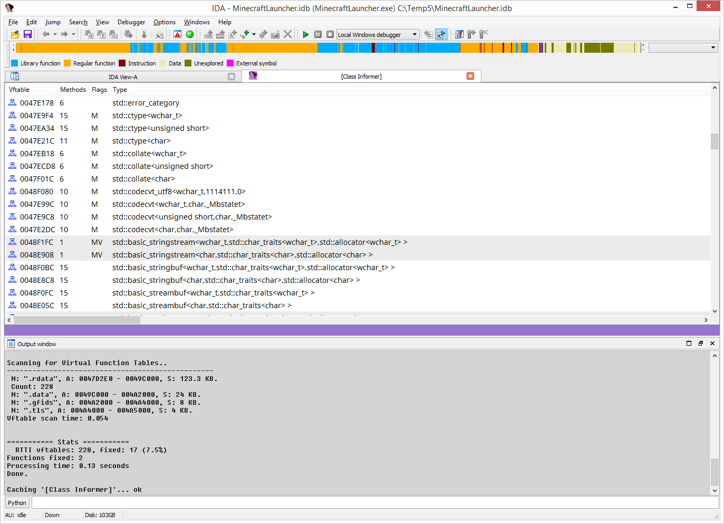The image size is (724, 524).
Task: Pause the debugged process
Action: (318, 34)
